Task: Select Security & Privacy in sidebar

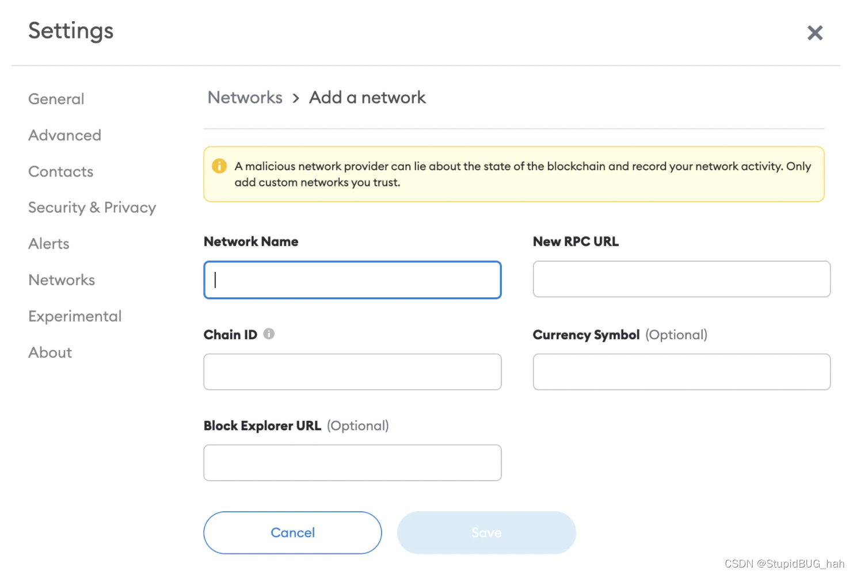Action: tap(92, 208)
